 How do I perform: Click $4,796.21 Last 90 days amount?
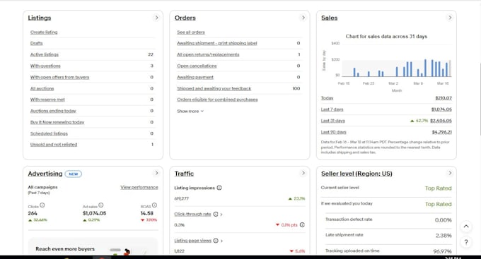point(441,132)
